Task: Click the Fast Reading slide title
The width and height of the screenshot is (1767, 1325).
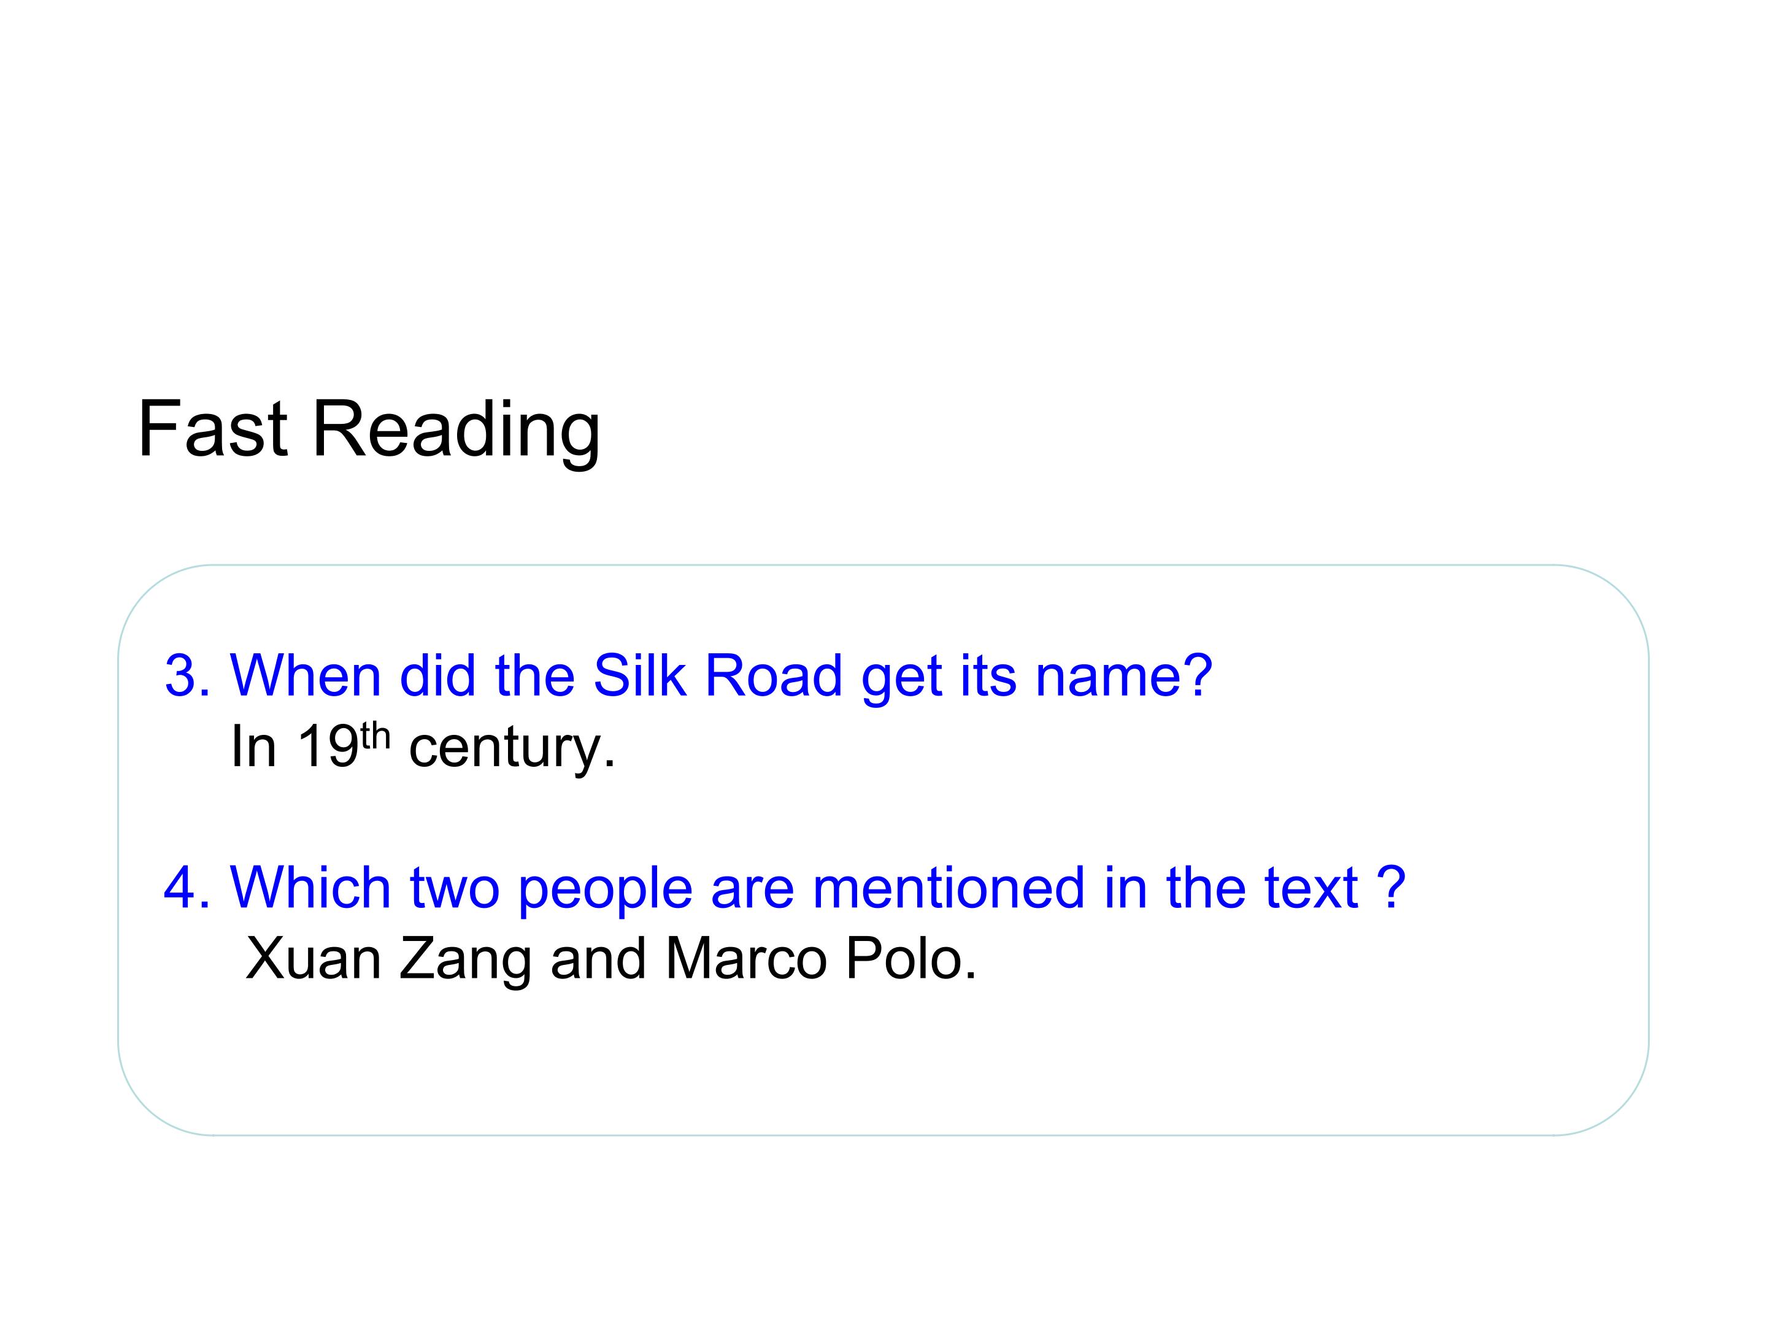Action: point(368,431)
